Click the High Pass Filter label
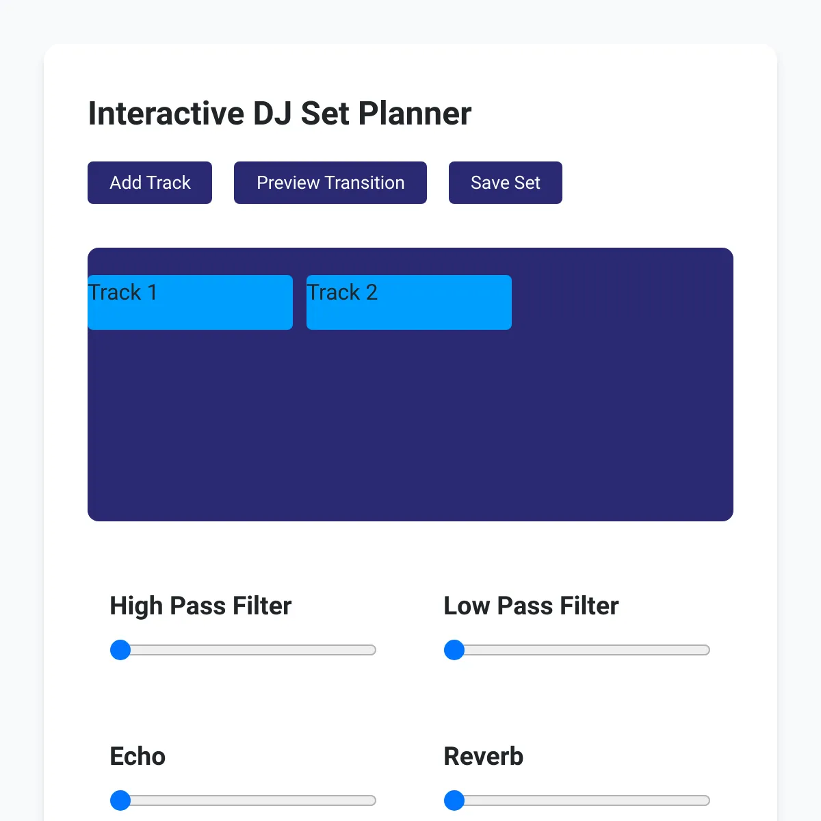821x821 pixels. (200, 606)
